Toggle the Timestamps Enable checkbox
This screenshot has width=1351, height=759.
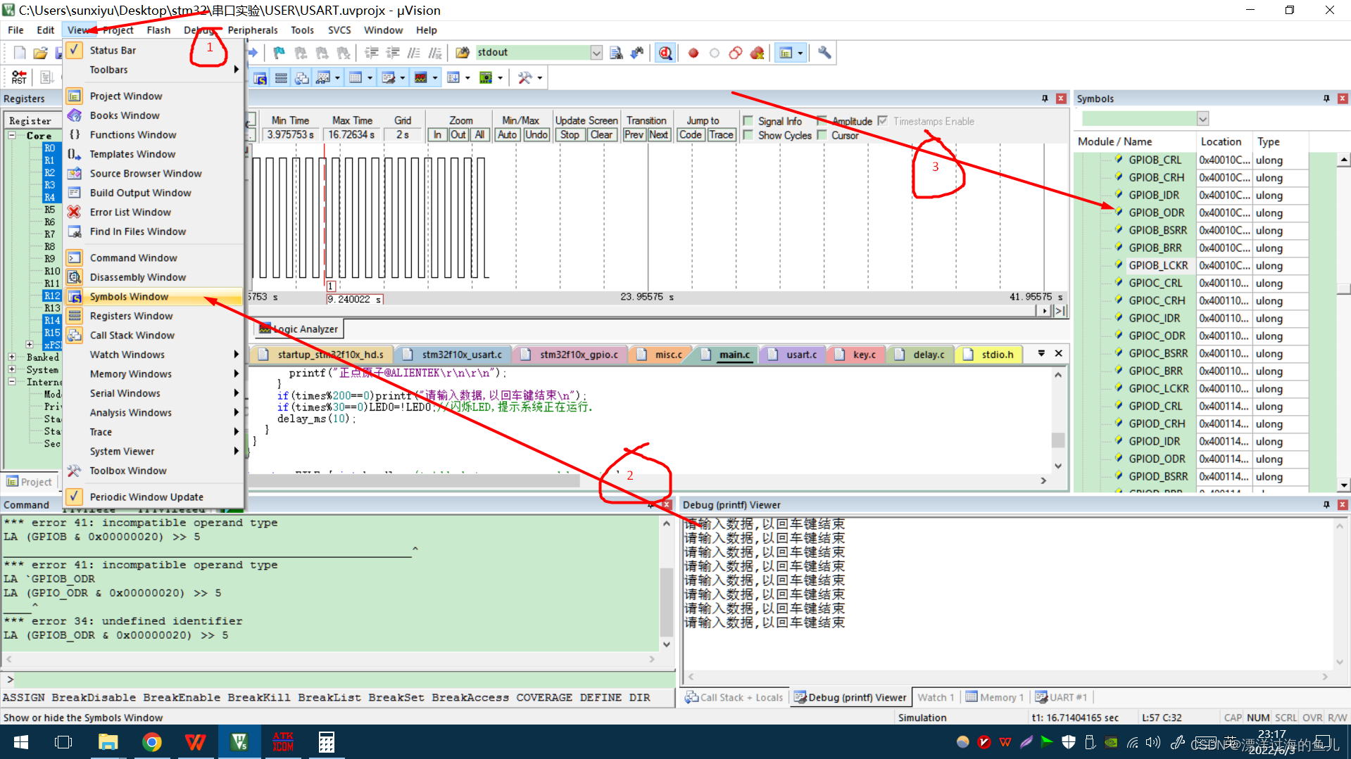pos(882,121)
